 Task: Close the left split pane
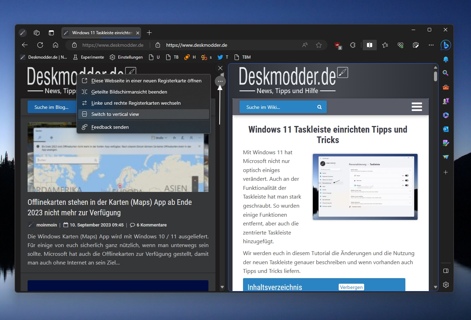coord(220,68)
